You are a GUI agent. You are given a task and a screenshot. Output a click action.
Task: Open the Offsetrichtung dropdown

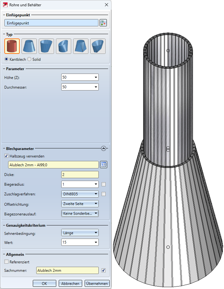[x=80, y=204]
